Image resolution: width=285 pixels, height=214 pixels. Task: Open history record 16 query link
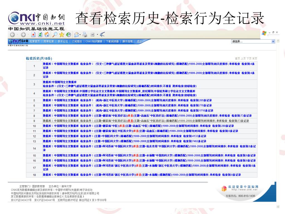point(149,160)
